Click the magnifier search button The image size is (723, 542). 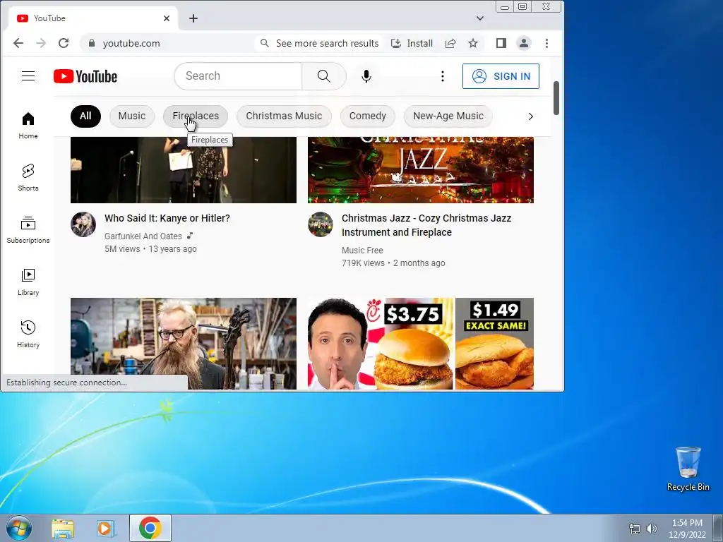323,76
